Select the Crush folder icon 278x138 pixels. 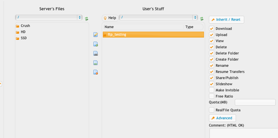17,26
